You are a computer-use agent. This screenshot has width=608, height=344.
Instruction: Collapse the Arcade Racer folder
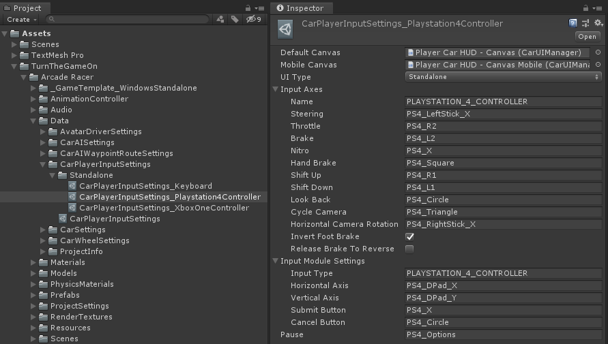click(24, 77)
